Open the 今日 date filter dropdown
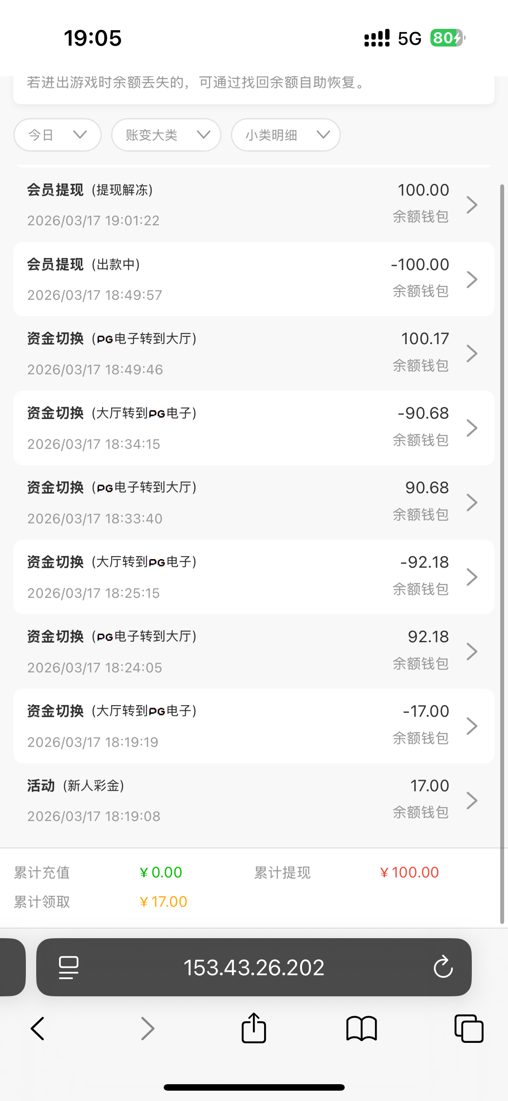The image size is (508, 1101). (x=57, y=135)
